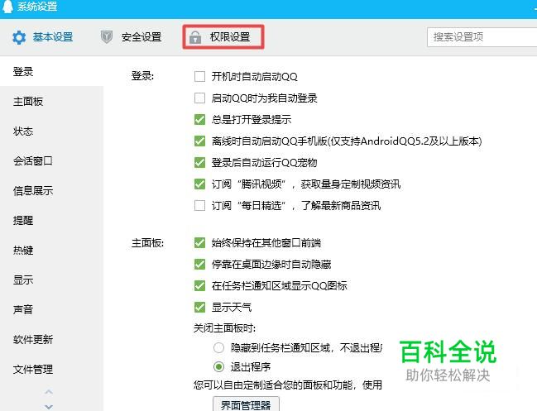The height and width of the screenshot is (411, 537).
Task: Open the 界面管理器 button
Action: 246,404
